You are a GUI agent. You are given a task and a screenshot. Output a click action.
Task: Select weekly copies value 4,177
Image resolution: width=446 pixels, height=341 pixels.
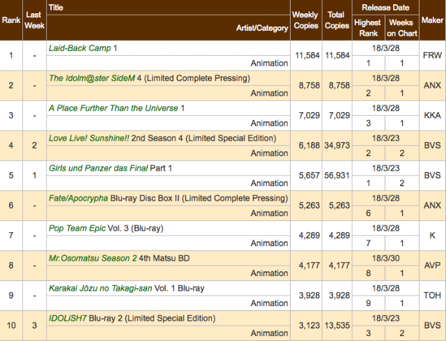309,266
